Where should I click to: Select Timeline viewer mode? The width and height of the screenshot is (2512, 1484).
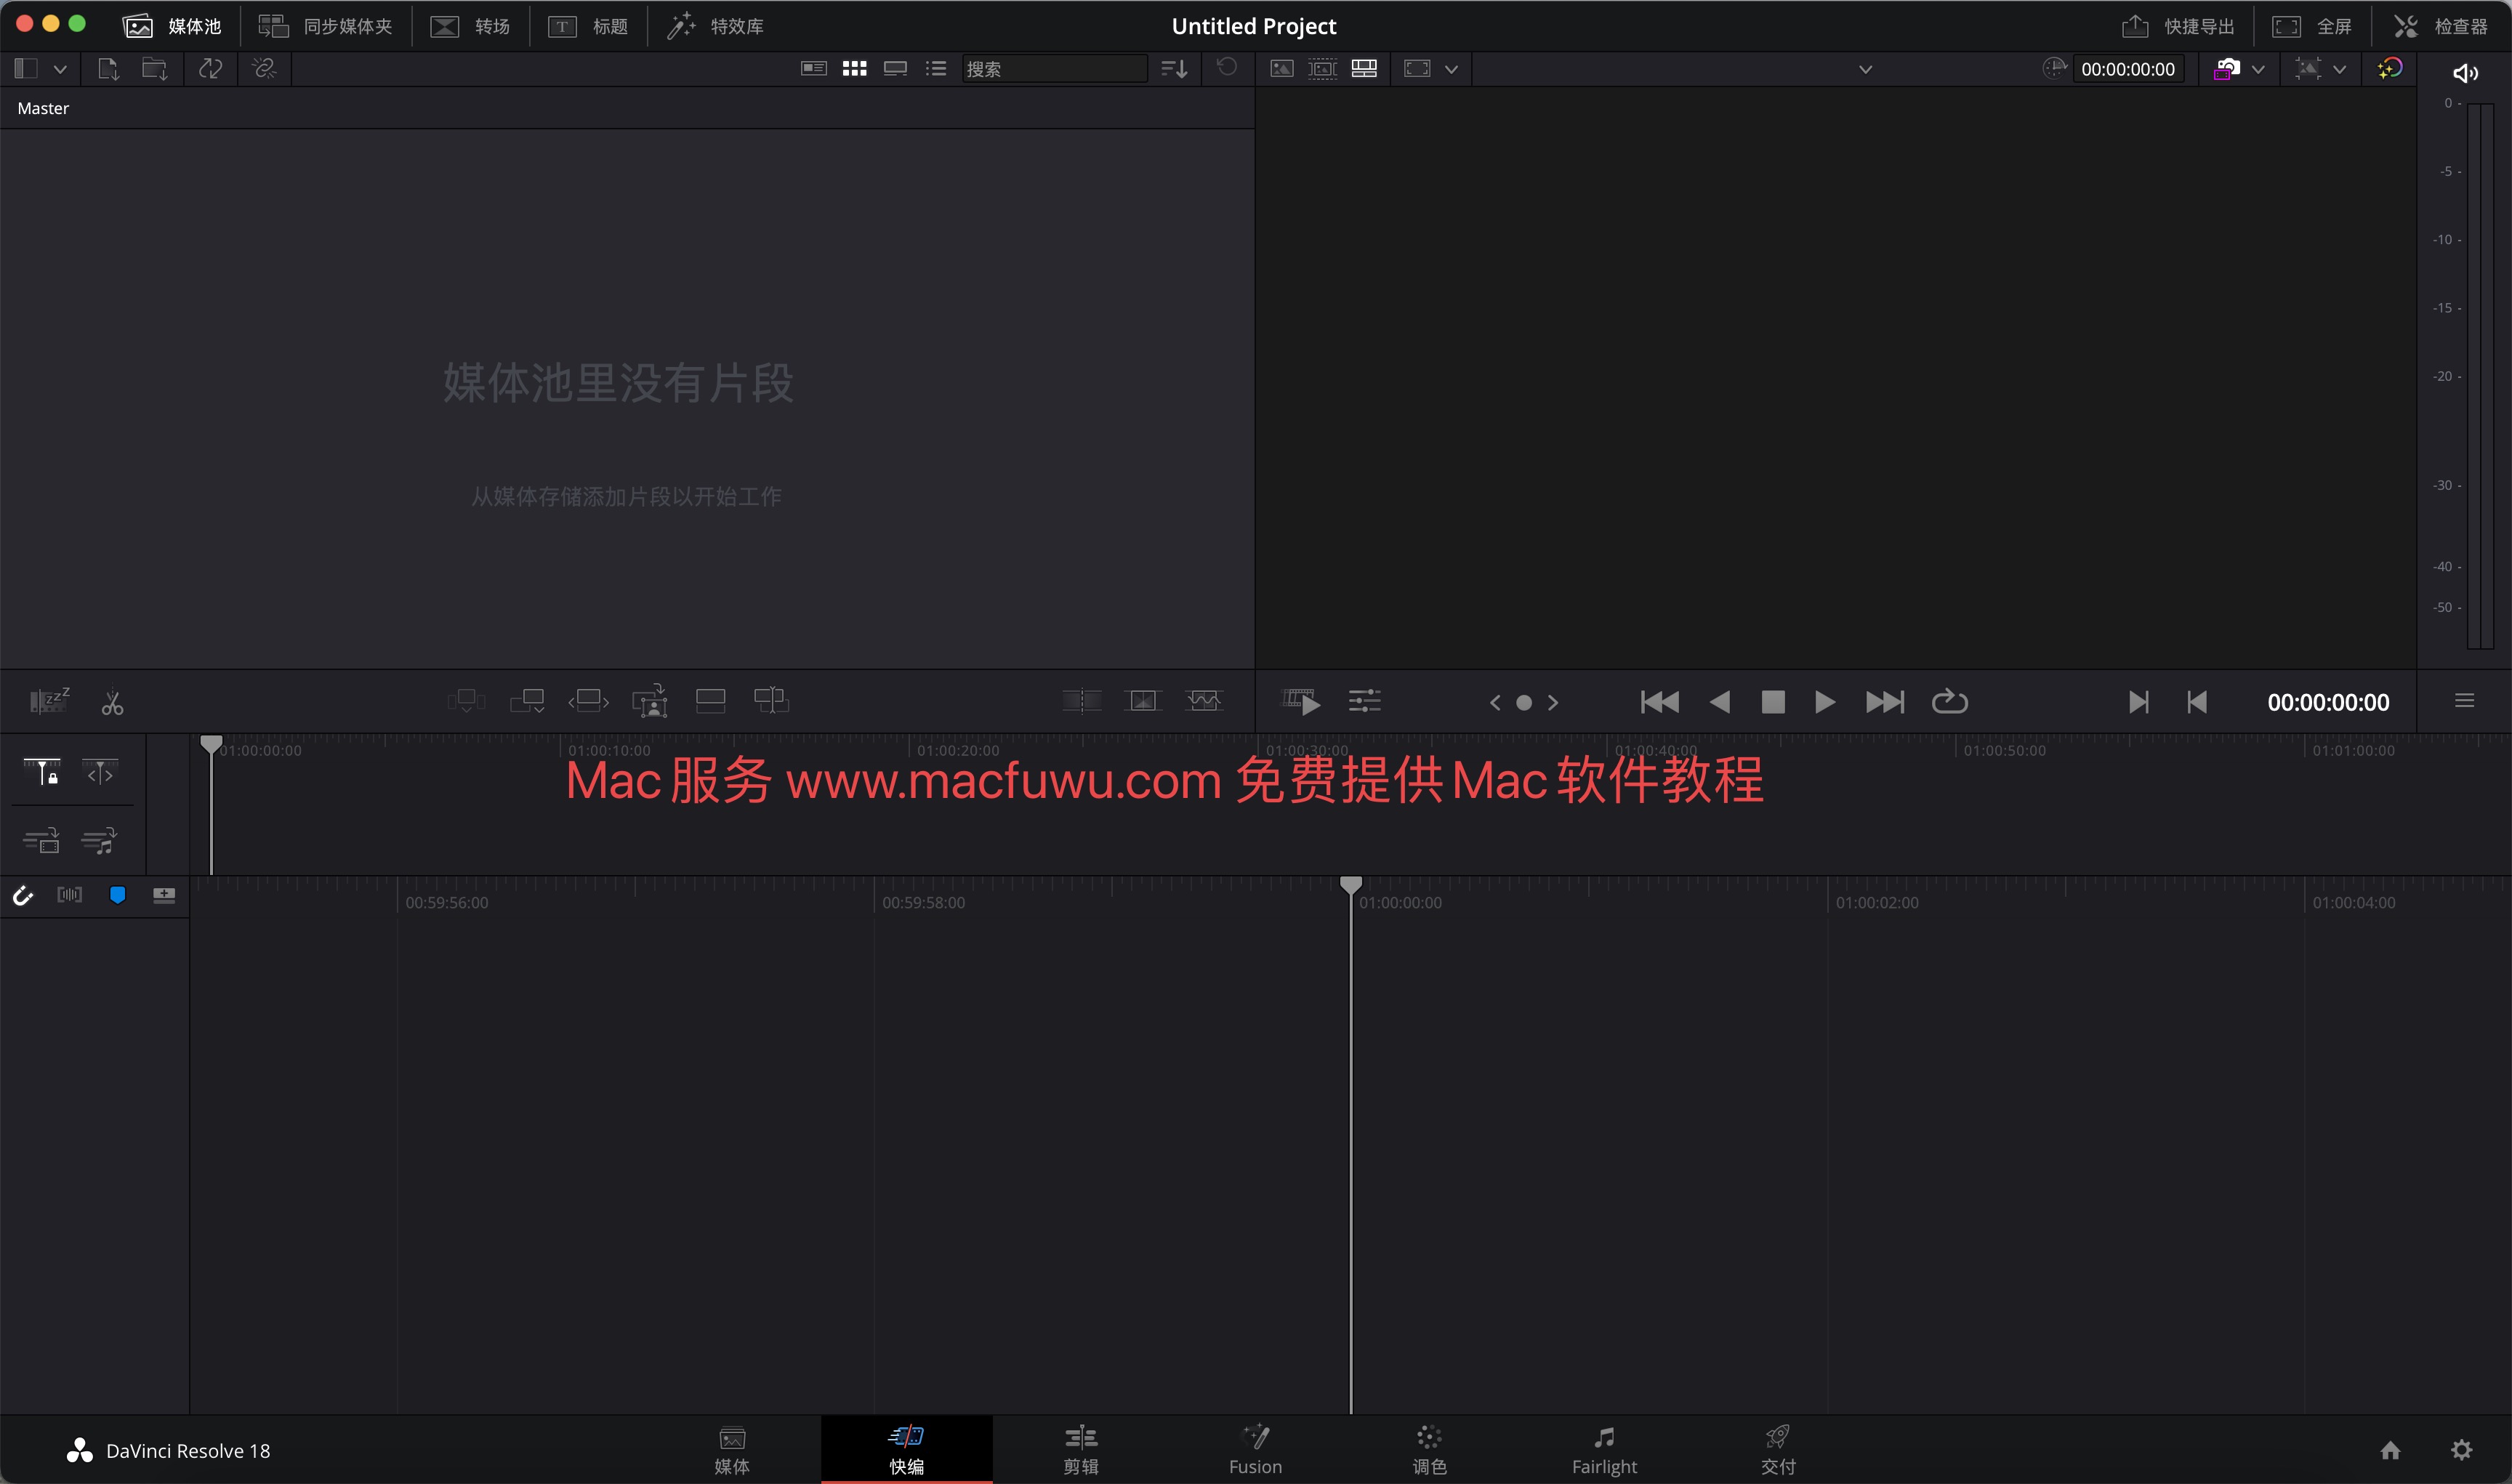[x=1364, y=68]
